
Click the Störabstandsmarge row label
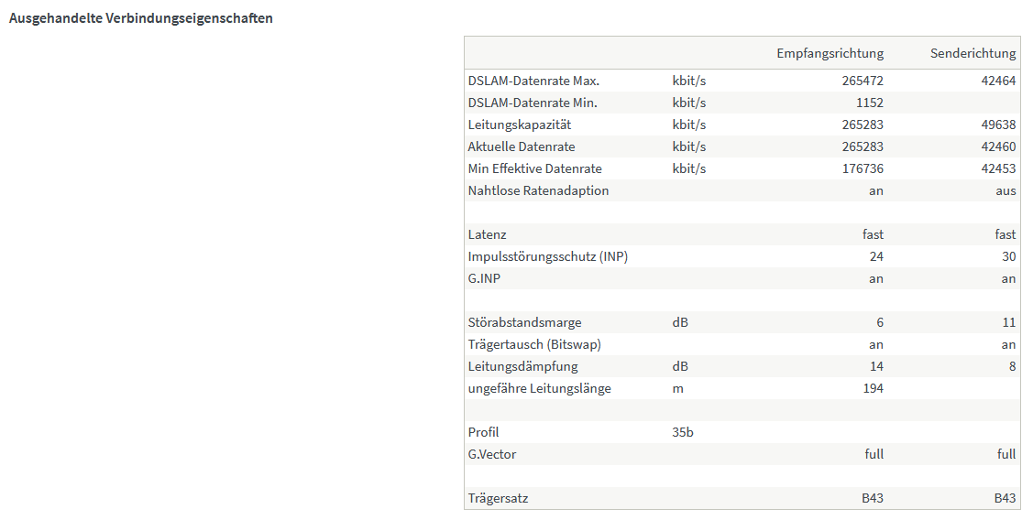coord(524,322)
